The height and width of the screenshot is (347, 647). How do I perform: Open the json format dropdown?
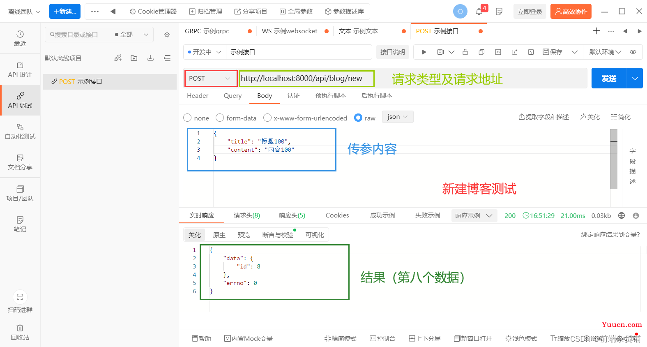point(398,117)
